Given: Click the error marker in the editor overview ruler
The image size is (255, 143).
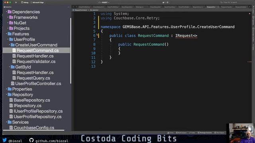Looking at the screenshot, I should [249, 62].
